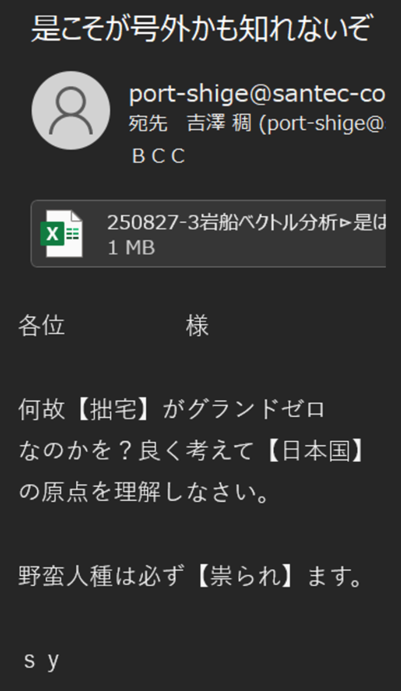The image size is (401, 691).
Task: Click the BCC label
Action: click(x=158, y=156)
